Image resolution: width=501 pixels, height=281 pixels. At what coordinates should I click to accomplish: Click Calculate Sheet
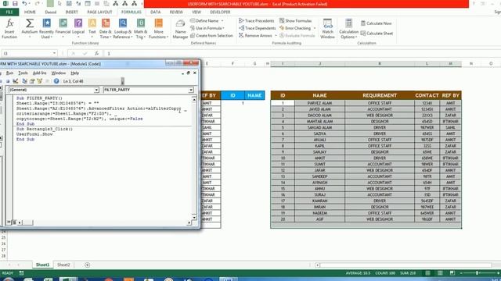[x=377, y=33]
